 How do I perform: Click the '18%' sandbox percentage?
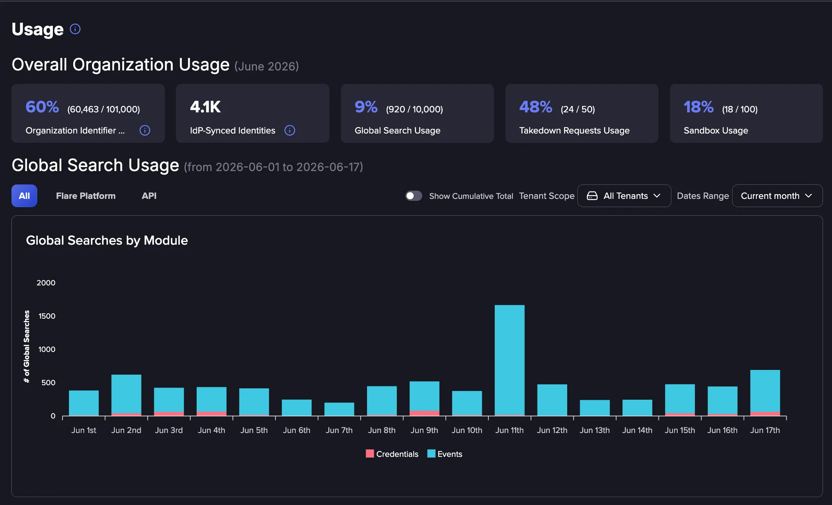click(x=698, y=106)
